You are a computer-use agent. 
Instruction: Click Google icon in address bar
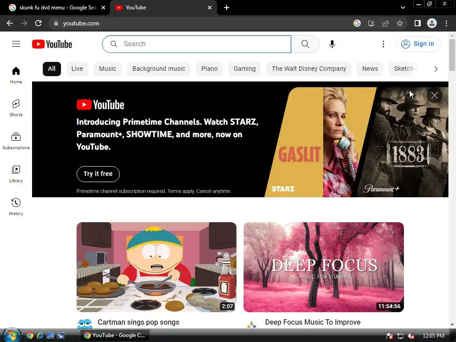tap(357, 23)
